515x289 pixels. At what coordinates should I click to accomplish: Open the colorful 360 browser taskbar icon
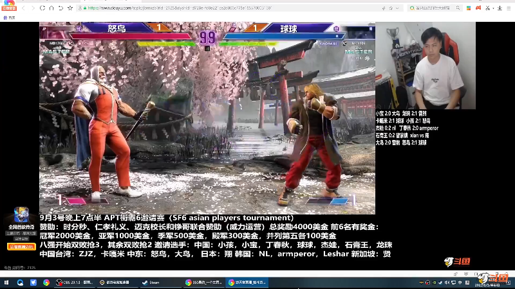point(46,283)
